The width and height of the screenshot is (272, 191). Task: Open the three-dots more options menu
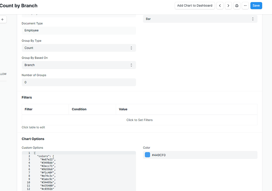click(x=245, y=6)
